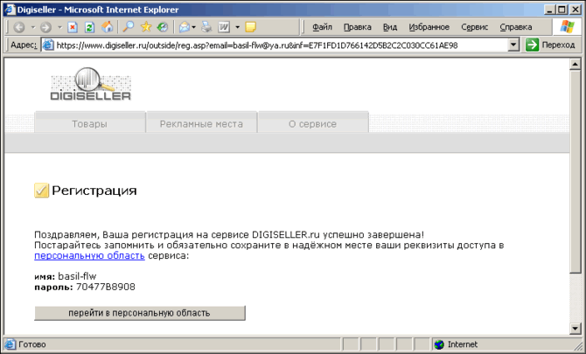This screenshot has height=354, width=586.
Task: Open Search magnifier icon in toolbar
Action: (x=129, y=26)
